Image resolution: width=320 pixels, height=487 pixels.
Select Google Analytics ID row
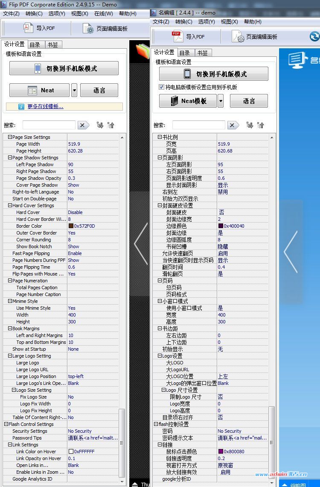(x=61, y=478)
